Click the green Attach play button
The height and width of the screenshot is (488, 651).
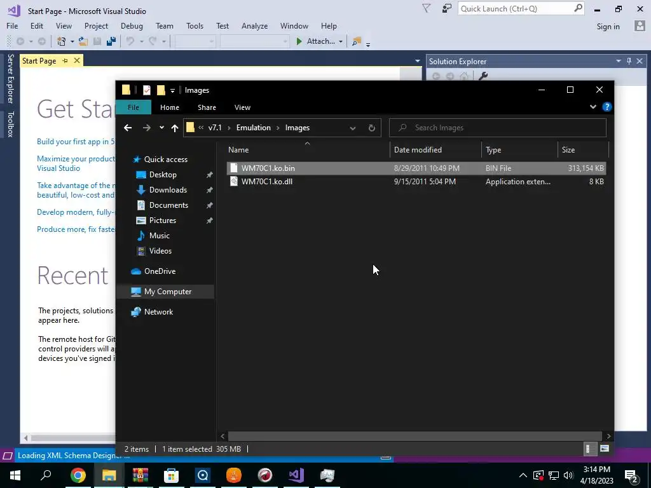click(x=299, y=41)
